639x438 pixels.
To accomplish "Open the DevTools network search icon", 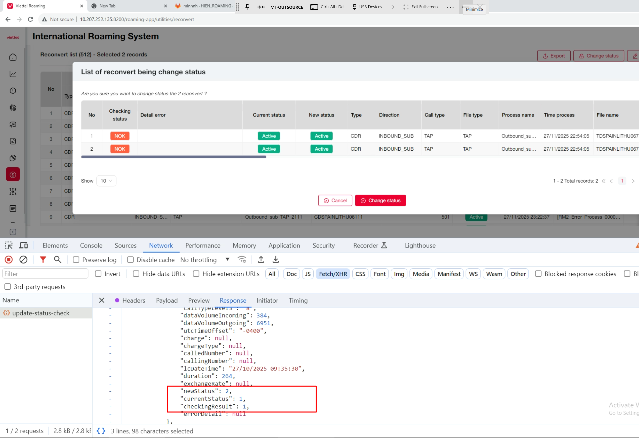I will 58,260.
